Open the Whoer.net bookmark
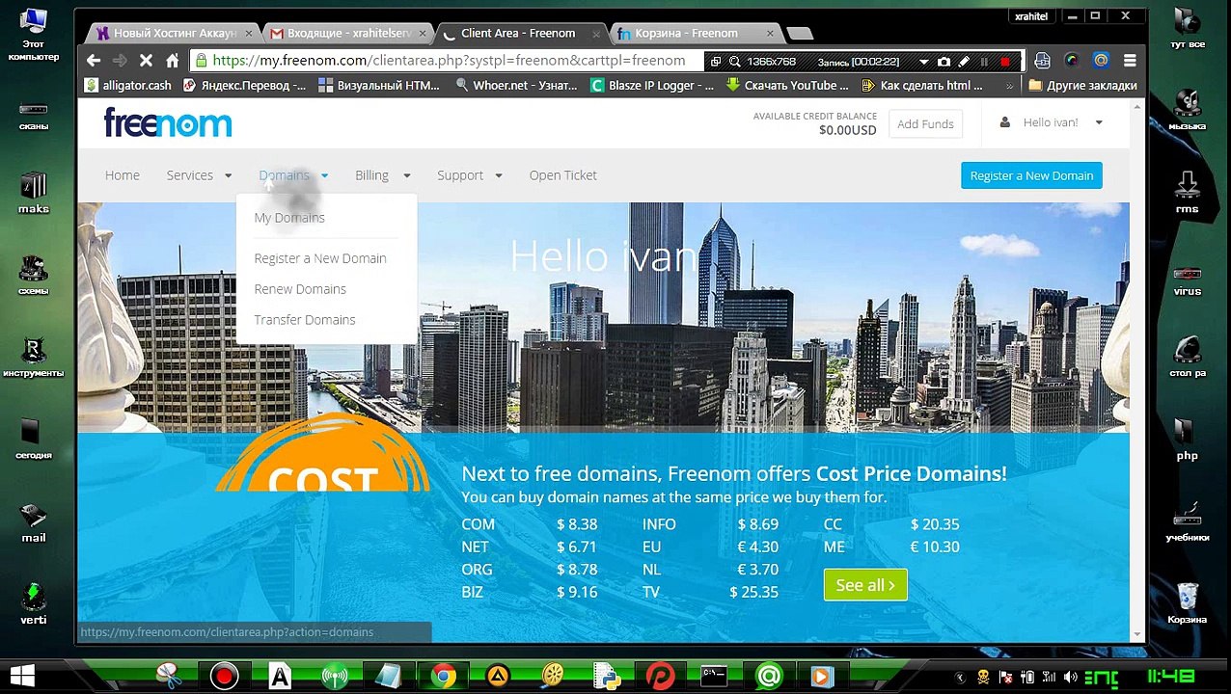 [515, 86]
